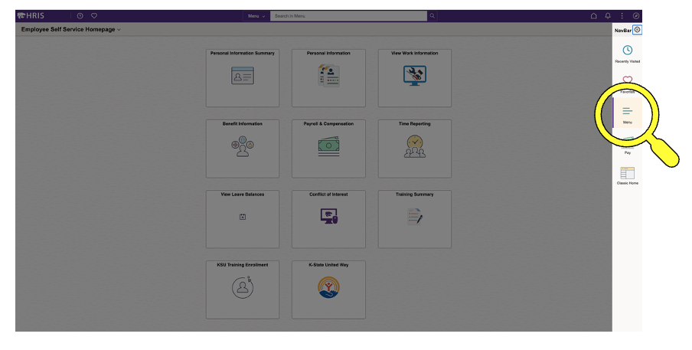The width and height of the screenshot is (692, 350).
Task: Open Personal Information Summary tile
Action: tap(243, 78)
